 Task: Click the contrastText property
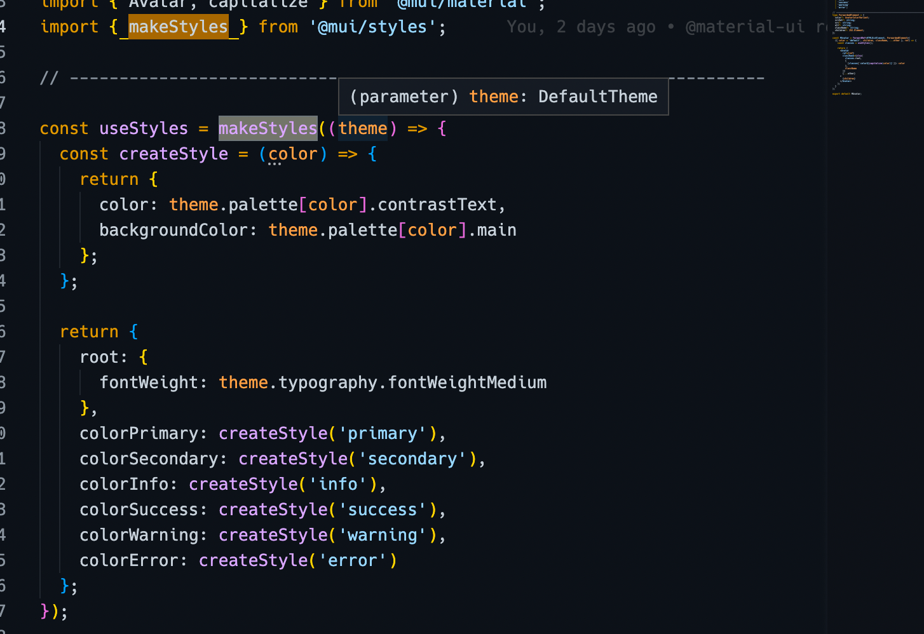coord(437,205)
